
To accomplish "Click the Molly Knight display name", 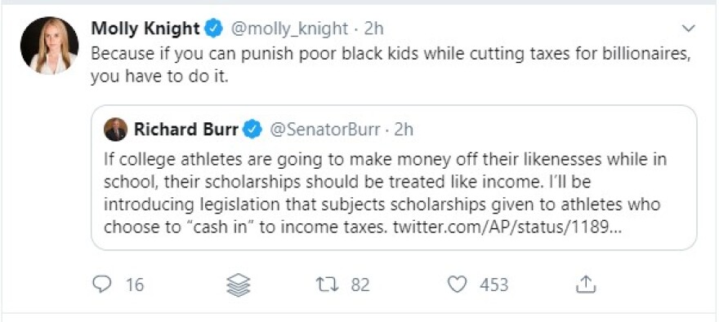I will pos(145,29).
